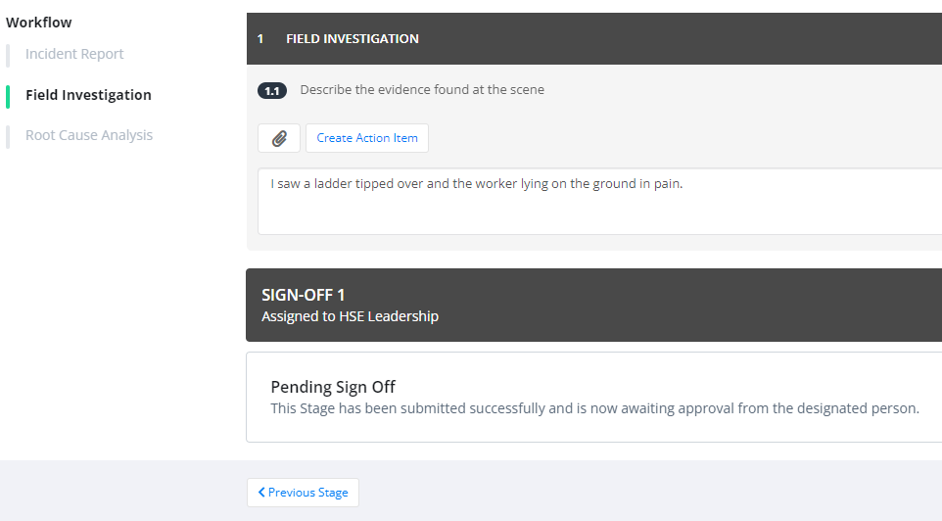Click the Sign-Off 1 header bar
The height and width of the screenshot is (521, 942).
point(594,306)
